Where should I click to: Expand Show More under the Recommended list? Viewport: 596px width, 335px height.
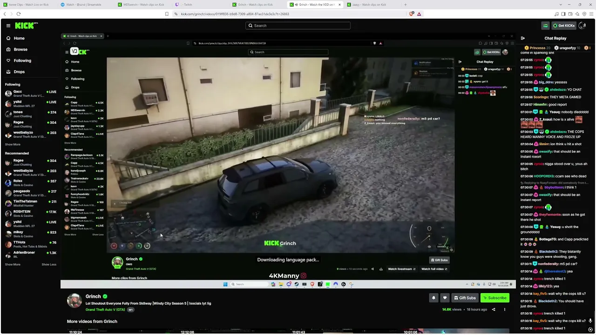13,264
